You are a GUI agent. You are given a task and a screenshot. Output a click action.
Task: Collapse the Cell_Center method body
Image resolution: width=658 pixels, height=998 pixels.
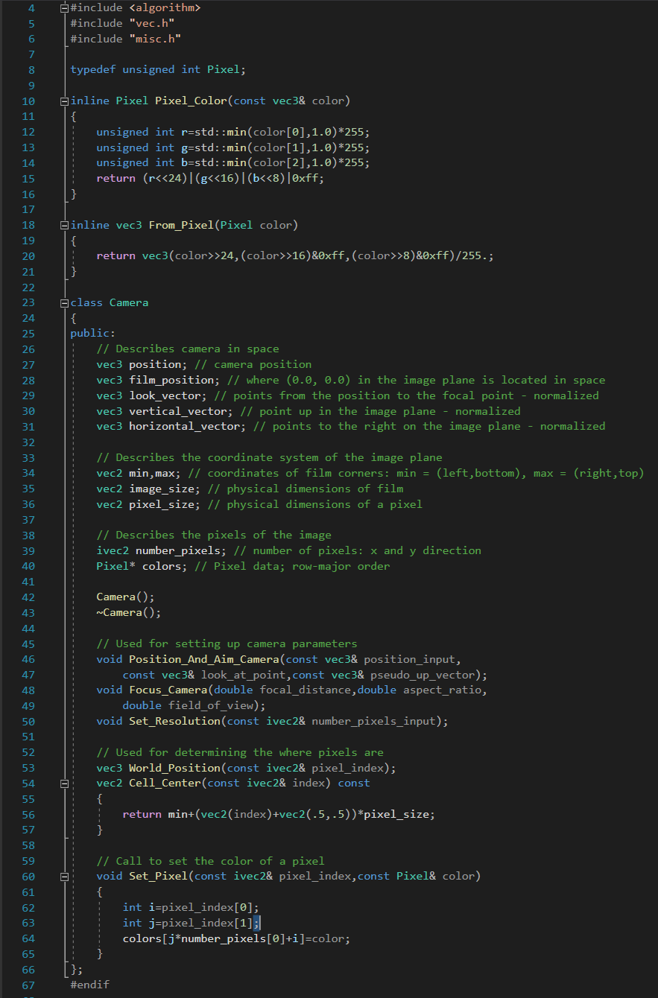[64, 783]
